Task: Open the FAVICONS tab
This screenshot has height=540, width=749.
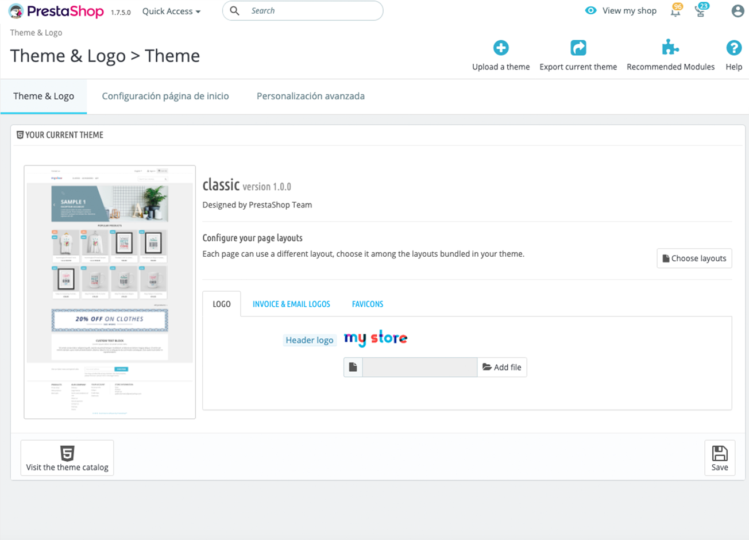Action: click(368, 304)
